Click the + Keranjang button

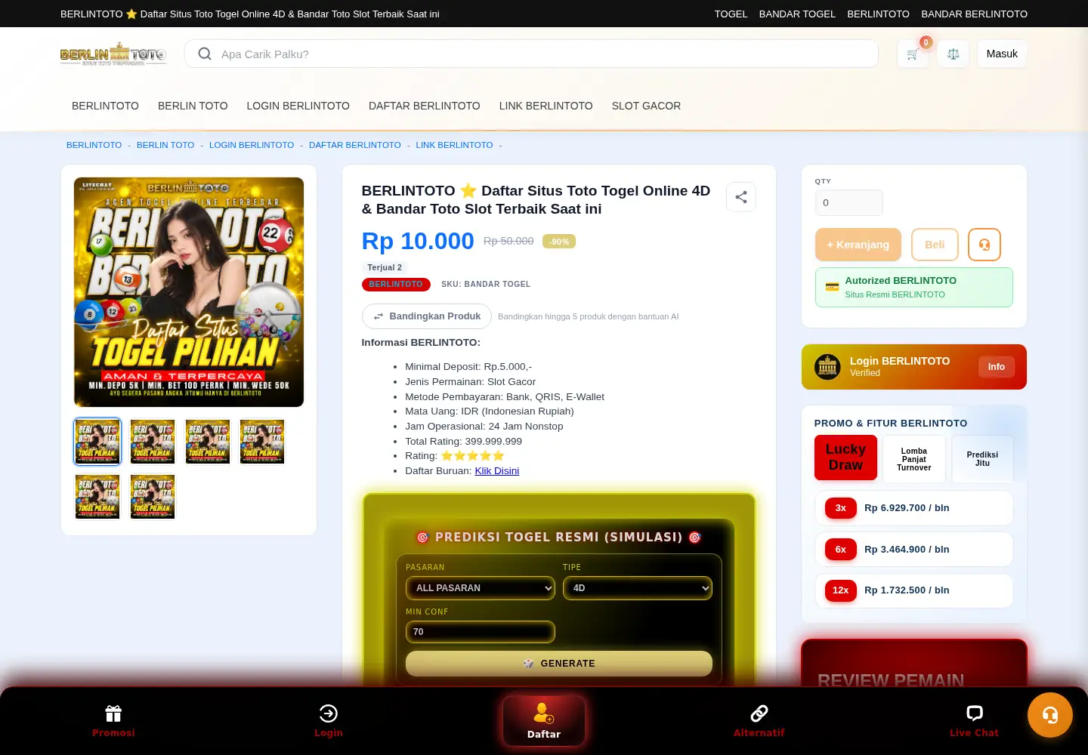pyautogui.click(x=858, y=245)
